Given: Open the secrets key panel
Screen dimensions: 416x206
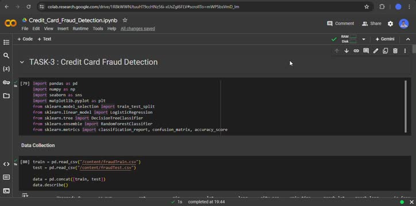Looking at the screenshot, I should [6, 82].
